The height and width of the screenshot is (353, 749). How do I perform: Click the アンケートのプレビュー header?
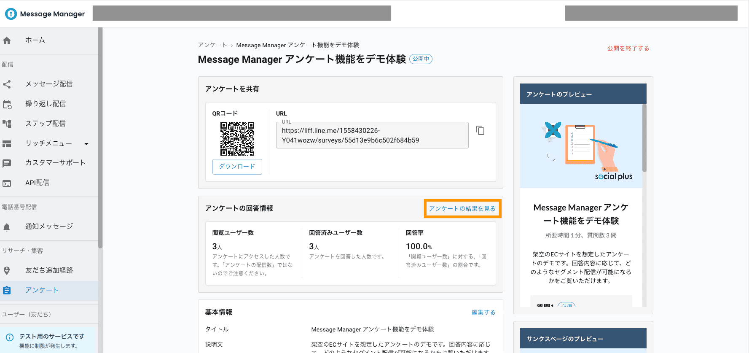tap(583, 94)
